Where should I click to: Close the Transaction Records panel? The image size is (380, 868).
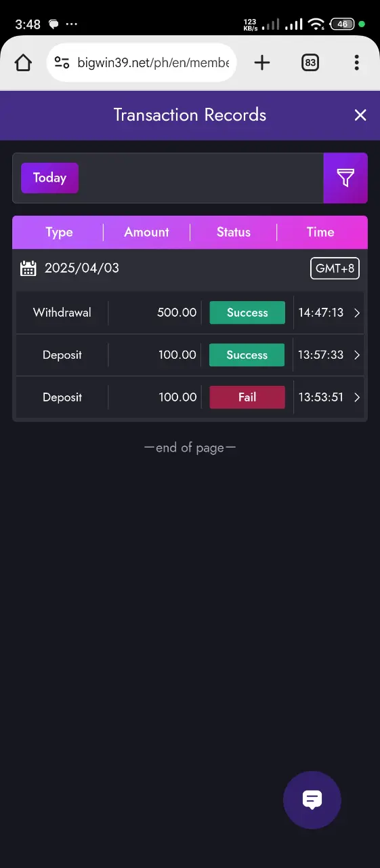click(x=360, y=115)
